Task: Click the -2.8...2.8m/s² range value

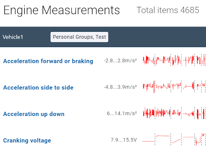Action: [x=120, y=60]
